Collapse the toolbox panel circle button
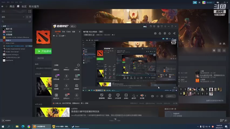Image resolution: width=230 pixels, height=129 pixels. pos(78,65)
